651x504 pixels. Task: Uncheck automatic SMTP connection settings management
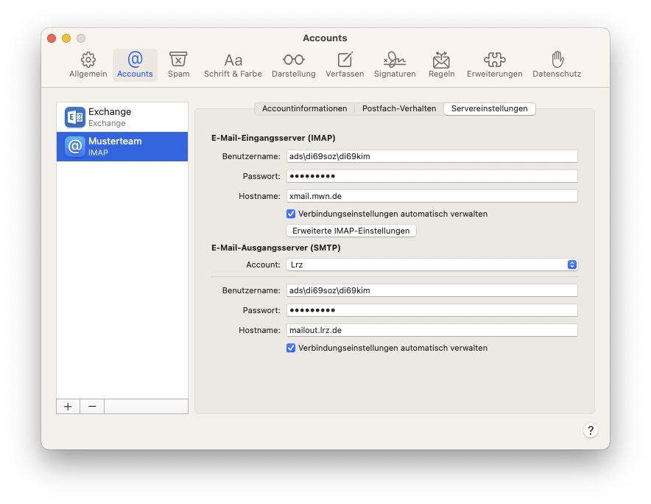coord(291,348)
